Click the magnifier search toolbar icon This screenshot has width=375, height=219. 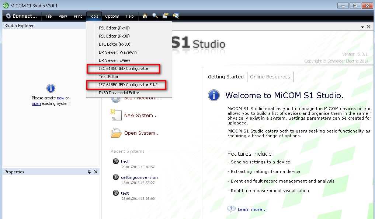[155, 16]
